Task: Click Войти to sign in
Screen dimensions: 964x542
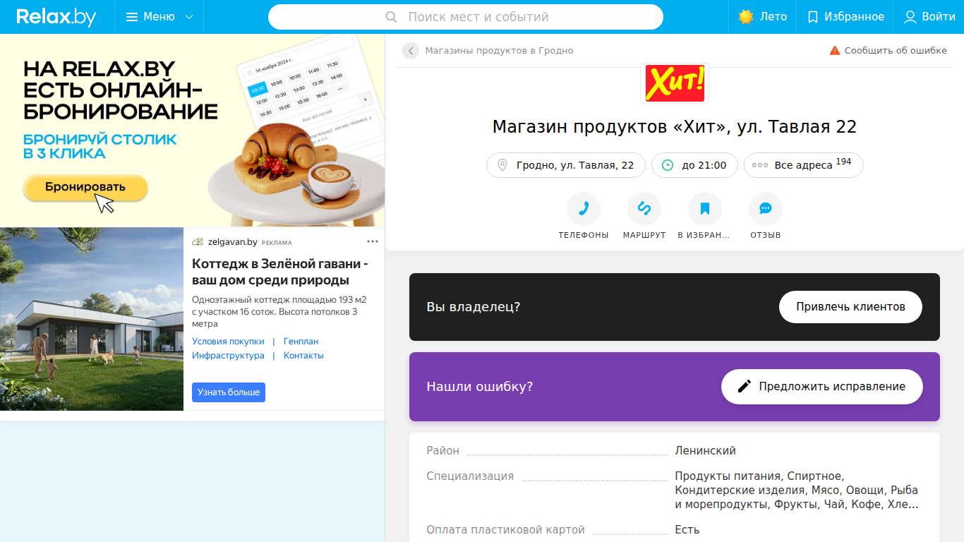Action: (939, 17)
